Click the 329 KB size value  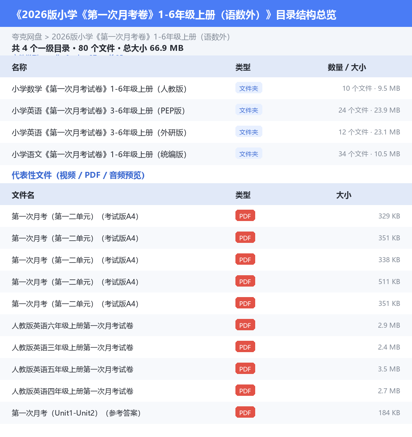pyautogui.click(x=389, y=216)
